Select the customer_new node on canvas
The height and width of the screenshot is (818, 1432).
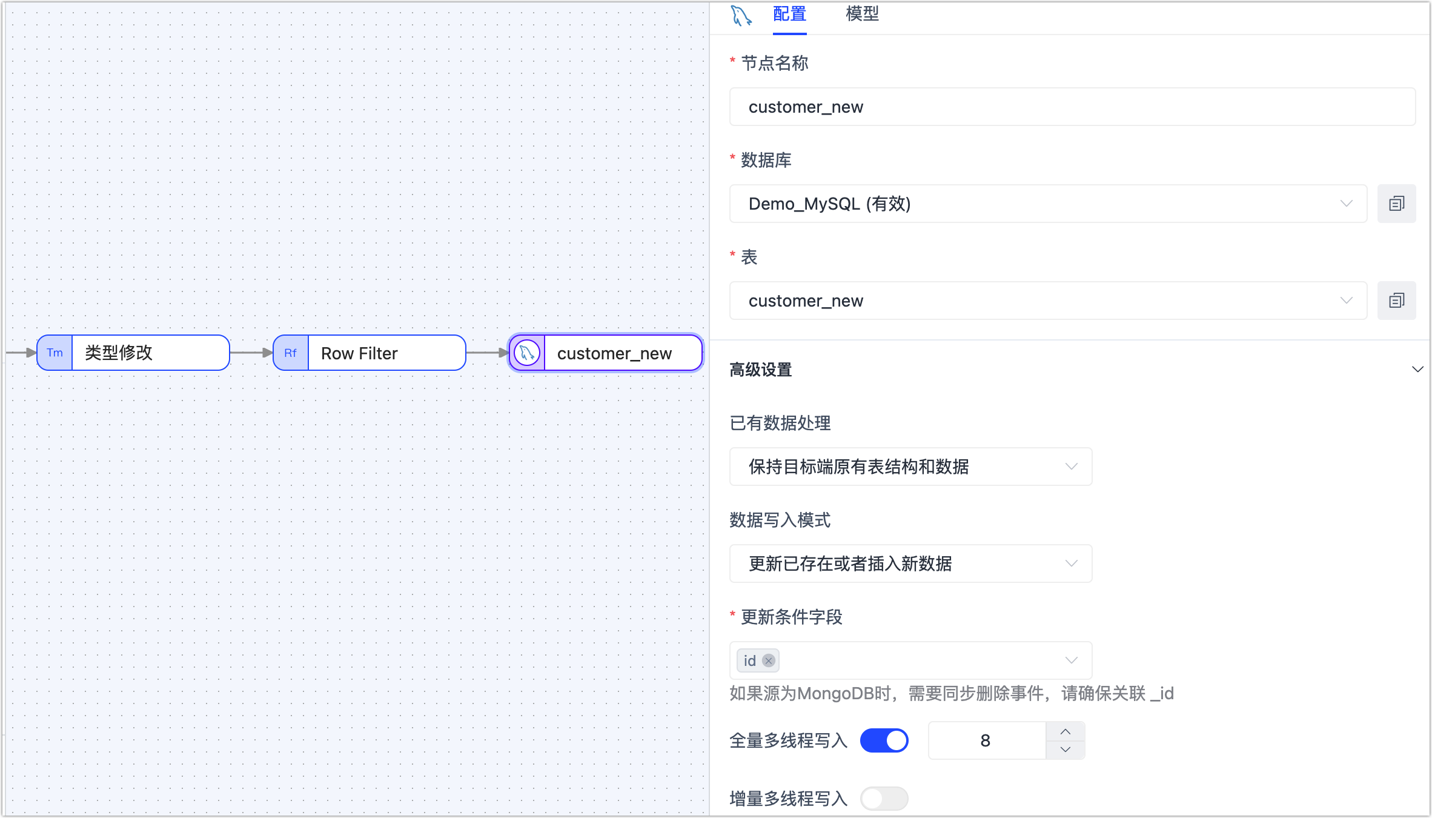606,353
